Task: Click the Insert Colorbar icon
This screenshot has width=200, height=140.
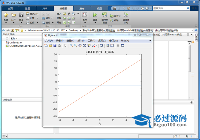Action: (x=108, y=45)
